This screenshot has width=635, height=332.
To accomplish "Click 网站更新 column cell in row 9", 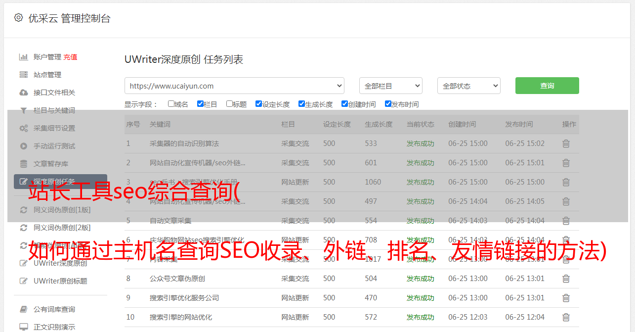I will (295, 298).
